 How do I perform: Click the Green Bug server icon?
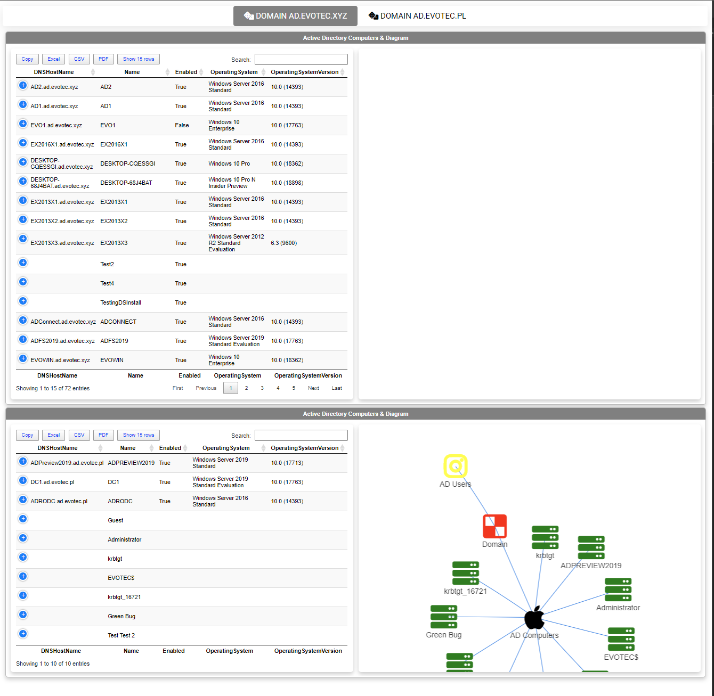point(444,617)
